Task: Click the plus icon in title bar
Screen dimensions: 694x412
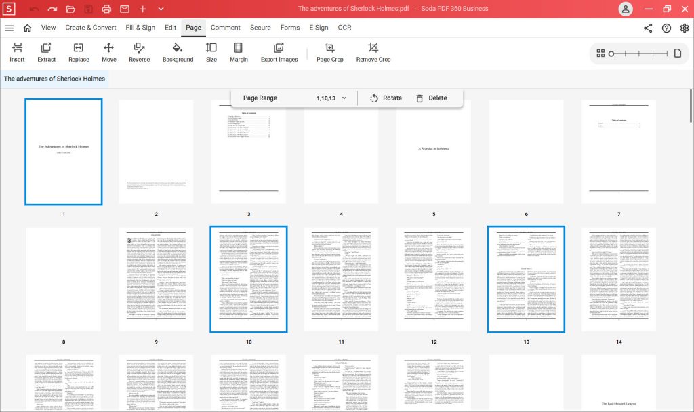Action: point(142,9)
